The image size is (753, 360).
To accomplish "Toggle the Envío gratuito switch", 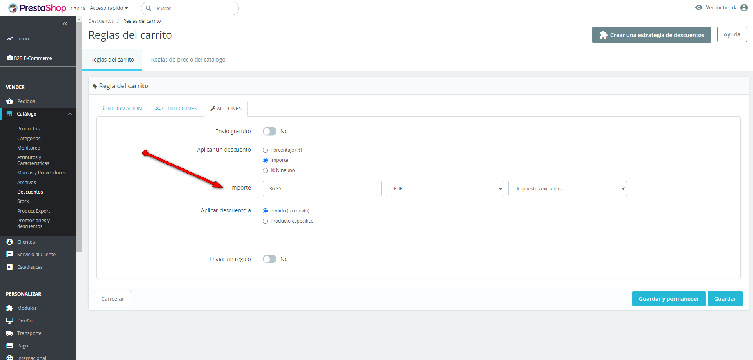I will [x=269, y=131].
